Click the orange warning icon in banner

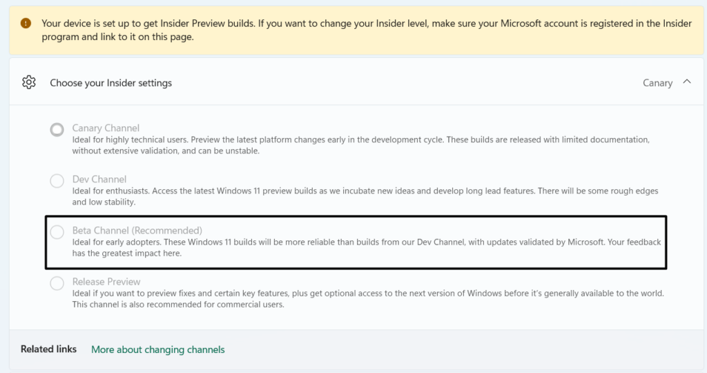click(26, 23)
